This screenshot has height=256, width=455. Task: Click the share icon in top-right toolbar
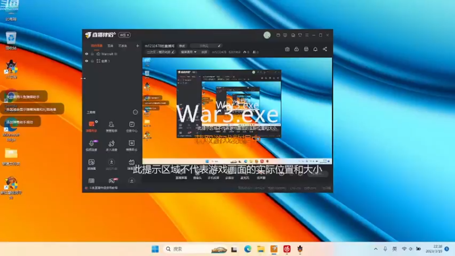[x=325, y=49]
